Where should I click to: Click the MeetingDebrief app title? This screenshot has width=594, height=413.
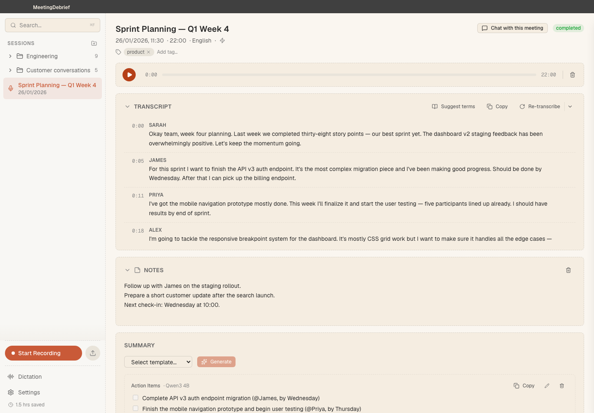52,7
